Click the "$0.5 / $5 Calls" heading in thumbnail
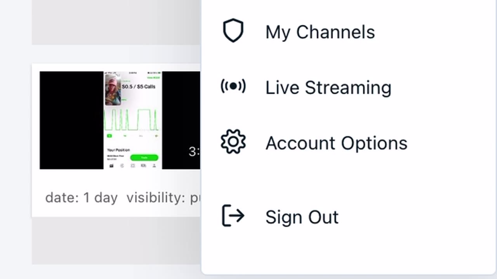The image size is (497, 279). pyautogui.click(x=139, y=86)
